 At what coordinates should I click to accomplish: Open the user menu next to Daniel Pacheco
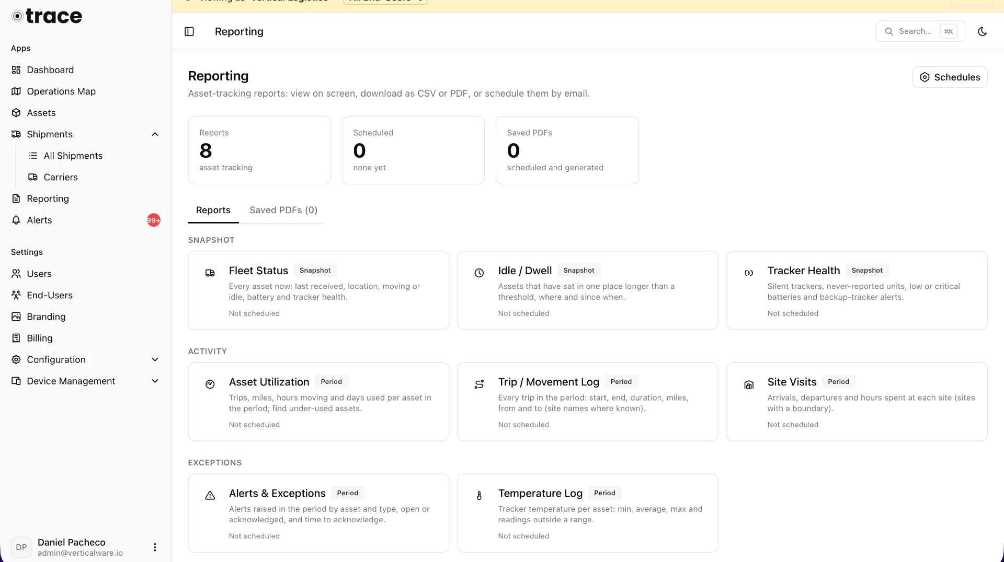pos(155,547)
